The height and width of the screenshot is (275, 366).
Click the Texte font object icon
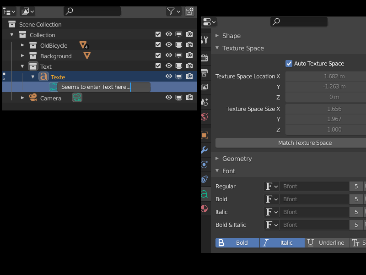point(43,77)
